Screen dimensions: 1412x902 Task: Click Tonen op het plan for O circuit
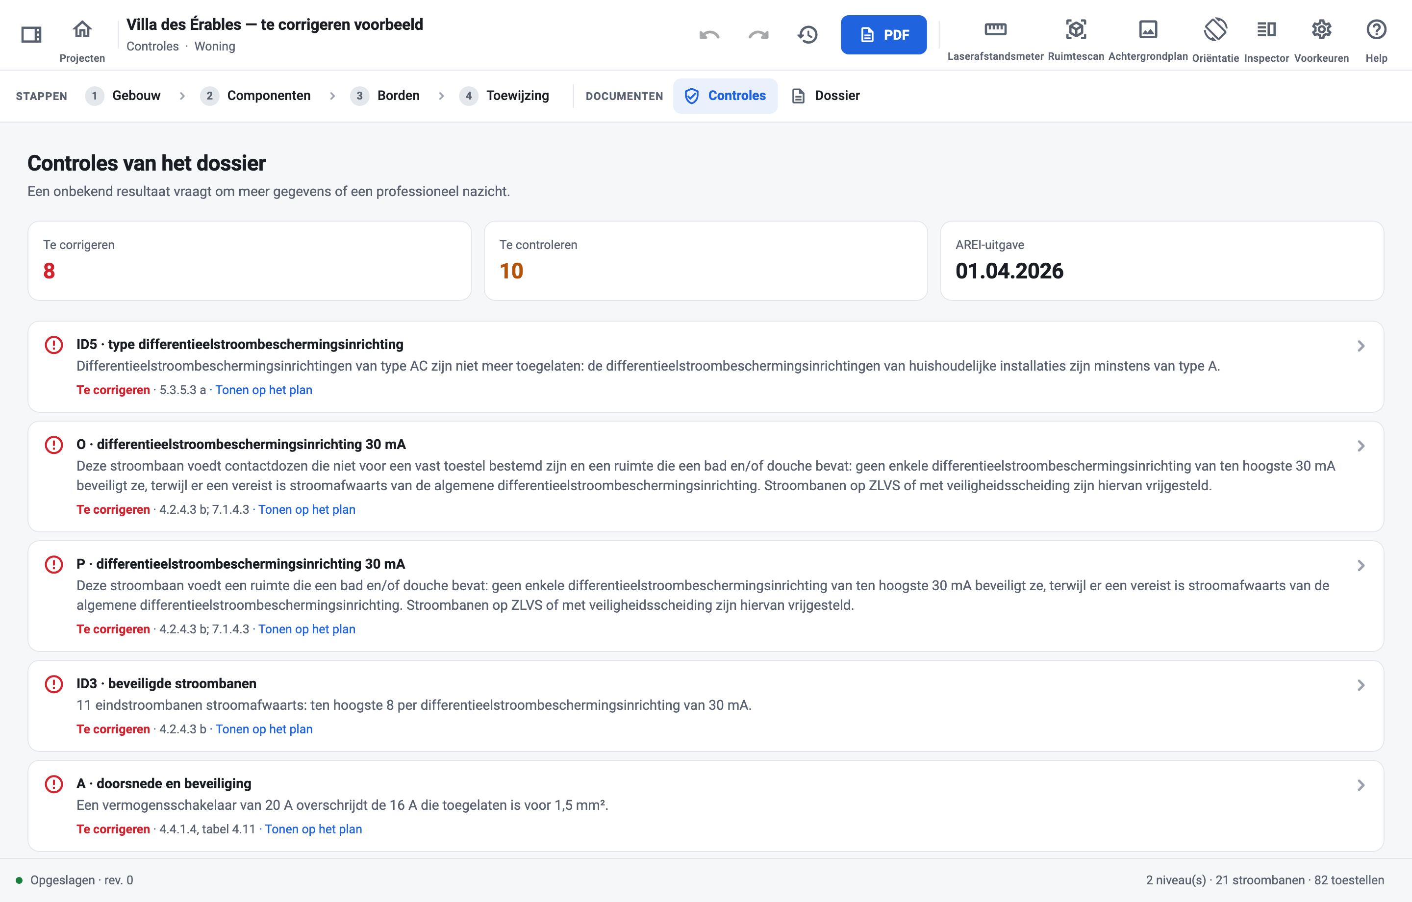[x=307, y=510]
